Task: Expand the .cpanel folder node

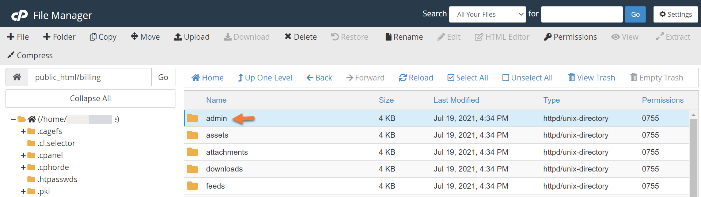Action: pos(23,155)
